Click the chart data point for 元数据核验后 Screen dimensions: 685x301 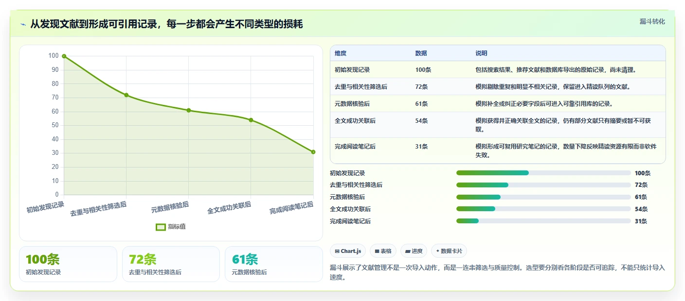tap(189, 110)
